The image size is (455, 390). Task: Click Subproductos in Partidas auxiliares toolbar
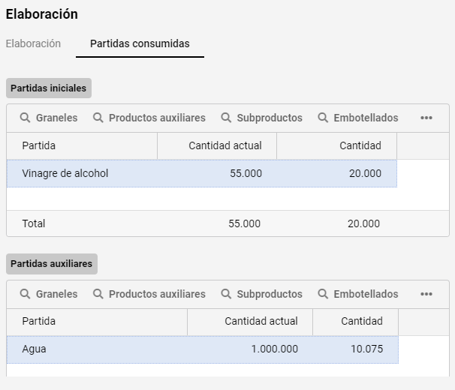[x=261, y=294]
